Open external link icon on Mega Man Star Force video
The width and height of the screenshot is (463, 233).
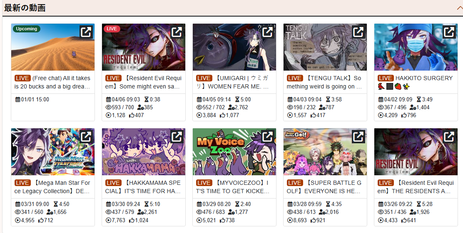click(x=86, y=136)
